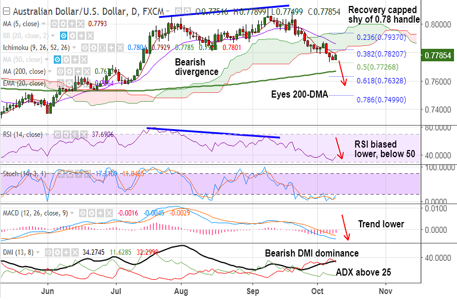Remove the MA (50, close) indicator

click(x=84, y=60)
